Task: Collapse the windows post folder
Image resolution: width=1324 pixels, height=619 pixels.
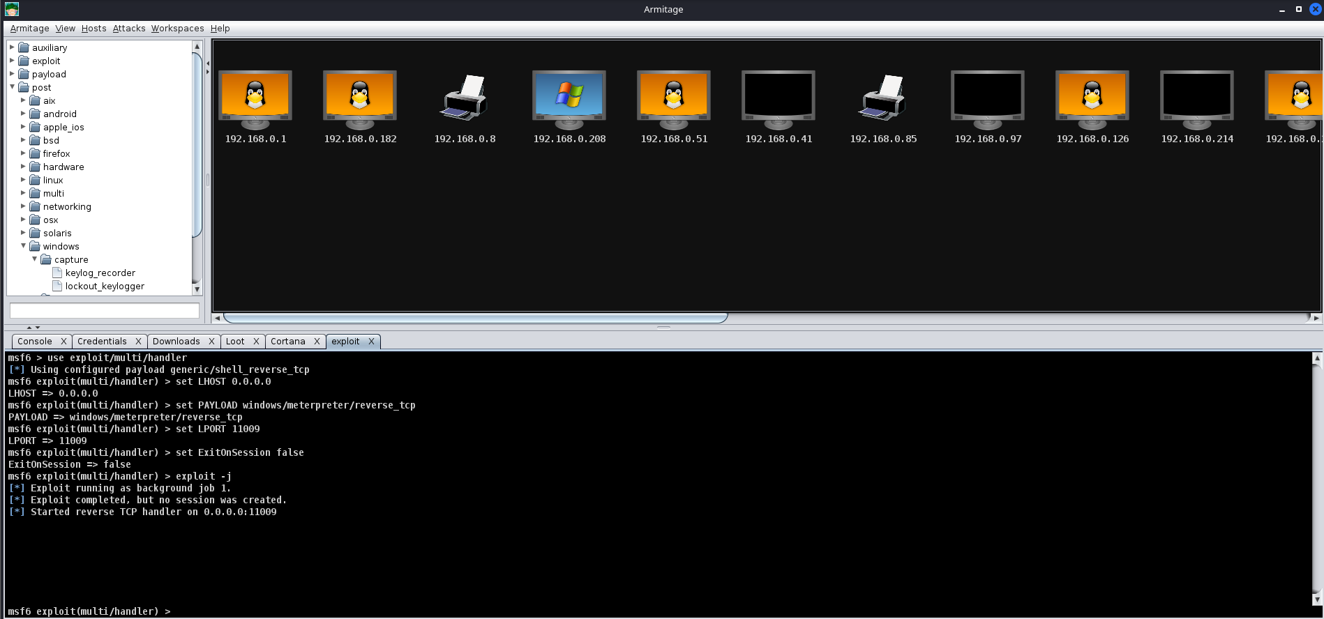Action: (23, 246)
